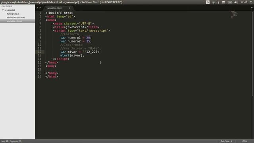Open Tab Size: 4 setting in status bar
Image resolution: width=254 pixels, height=143 pixels.
pyautogui.click(x=227, y=141)
